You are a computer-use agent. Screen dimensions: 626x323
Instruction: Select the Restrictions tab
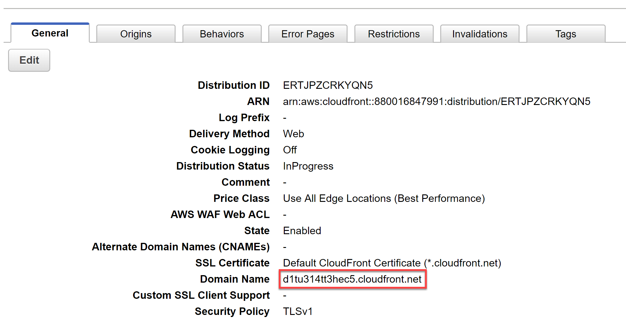tap(394, 34)
